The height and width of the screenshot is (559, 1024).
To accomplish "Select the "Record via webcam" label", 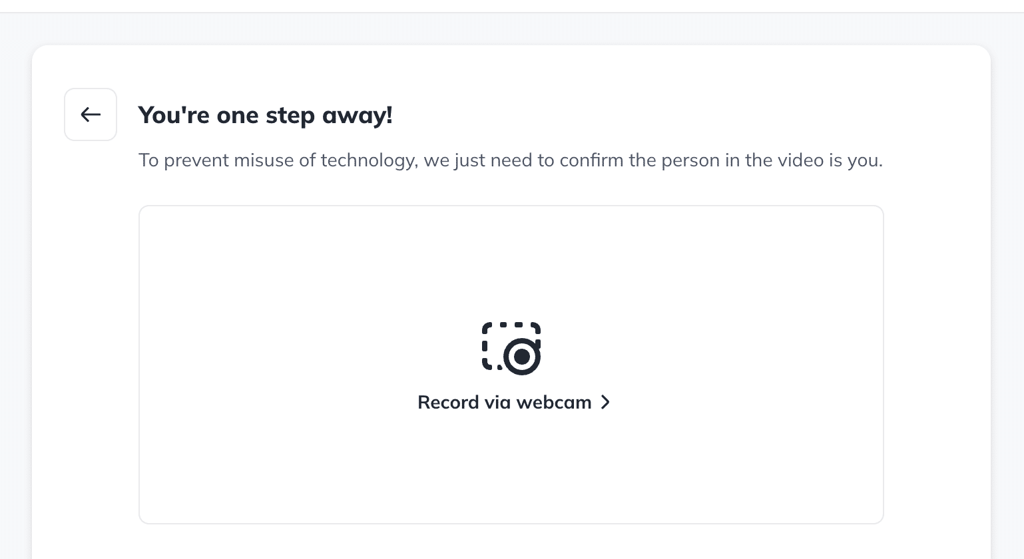I will click(x=504, y=402).
